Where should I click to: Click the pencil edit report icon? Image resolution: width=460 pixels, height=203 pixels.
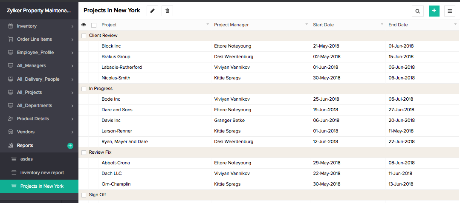pyautogui.click(x=152, y=11)
